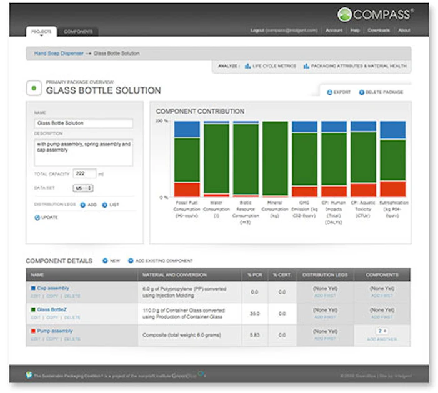
Task: Select the Projects tab
Action: [41, 32]
